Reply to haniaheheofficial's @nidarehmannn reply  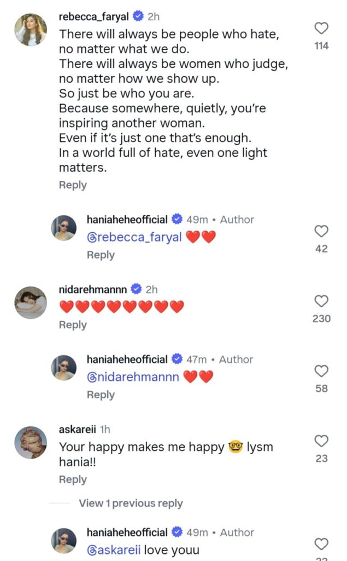click(x=101, y=394)
